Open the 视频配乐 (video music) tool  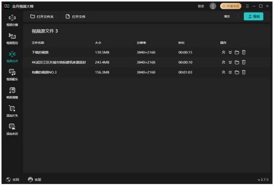[12, 75]
